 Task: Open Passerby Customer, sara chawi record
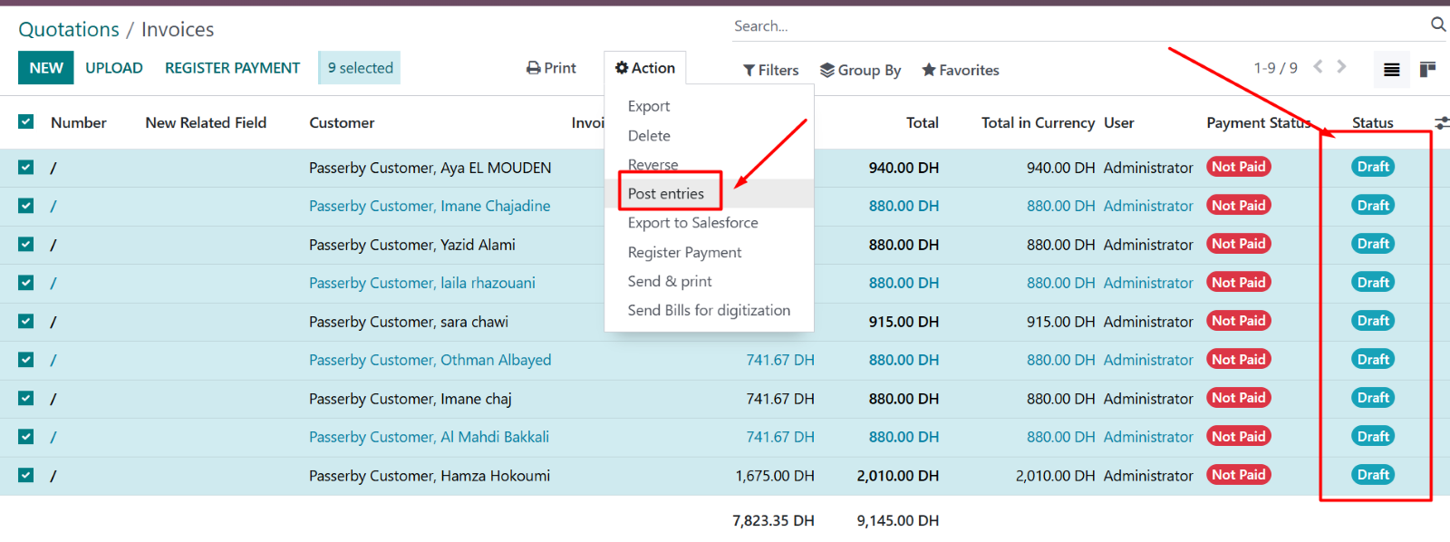coord(408,322)
